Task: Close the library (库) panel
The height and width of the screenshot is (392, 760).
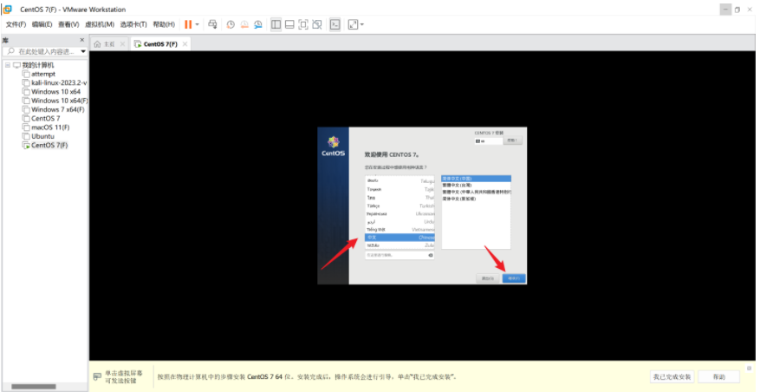Action: [x=82, y=40]
